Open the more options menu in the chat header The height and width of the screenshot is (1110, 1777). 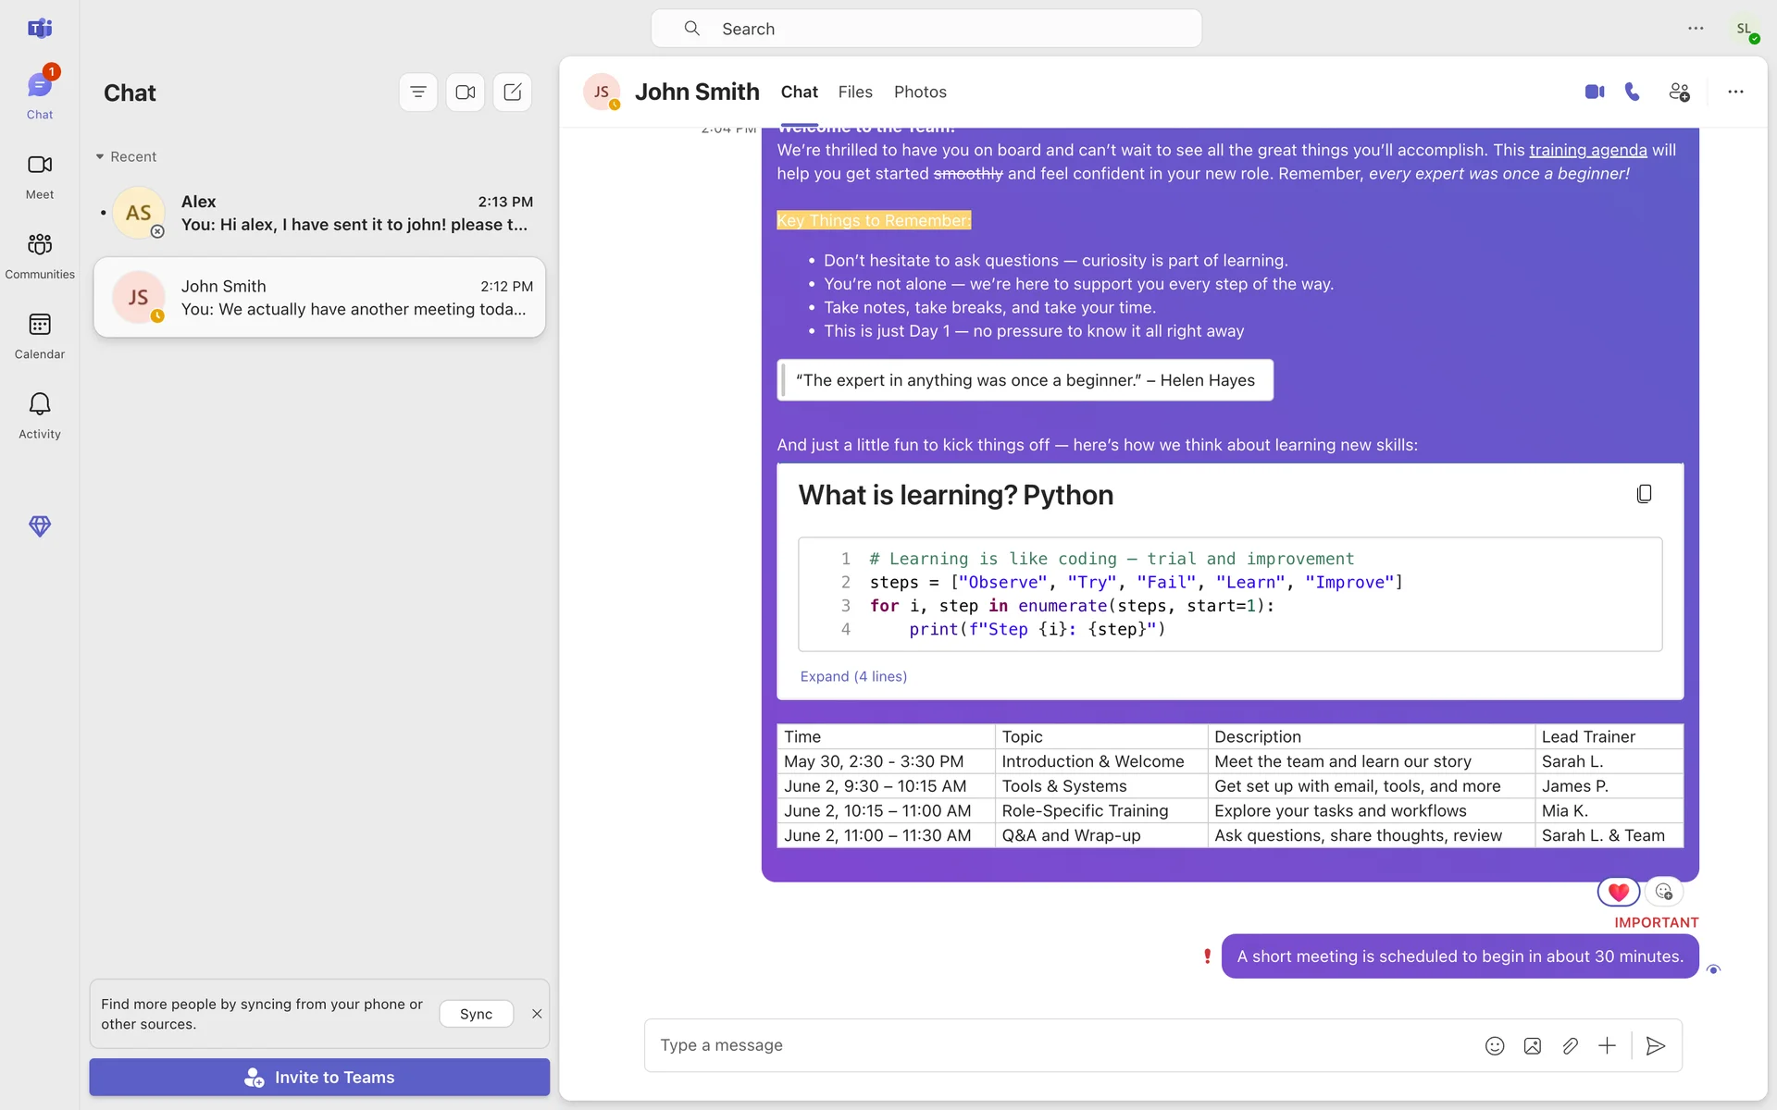(1735, 92)
